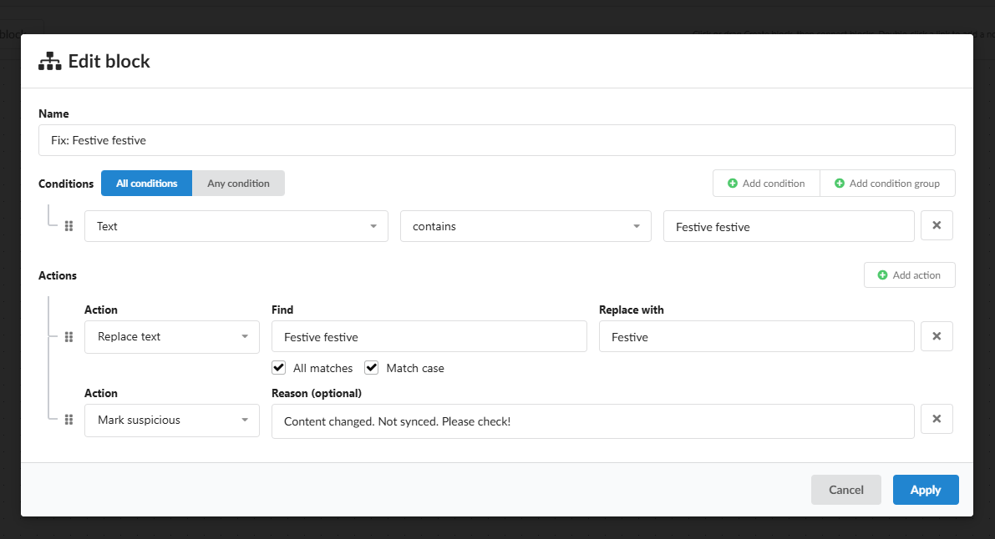Cancel the Edit block dialog
The height and width of the screenshot is (539, 995).
click(846, 490)
